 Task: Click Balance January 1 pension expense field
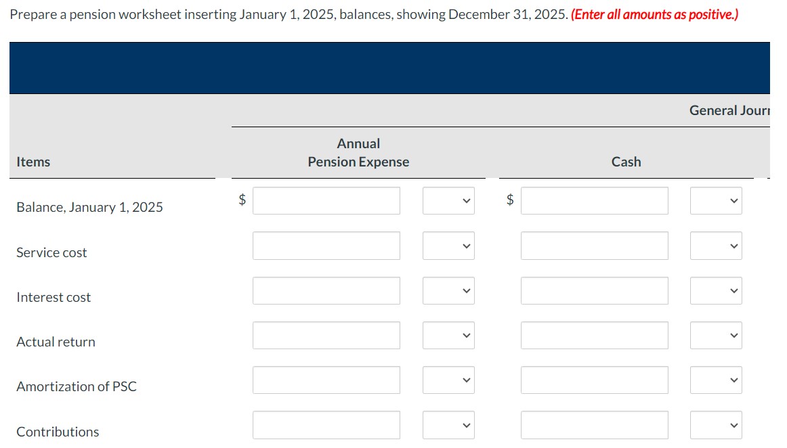click(326, 201)
